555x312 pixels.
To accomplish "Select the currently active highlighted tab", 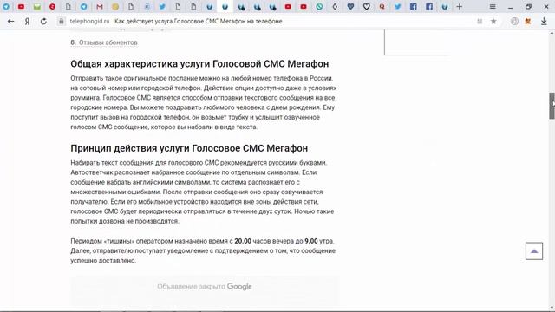I will coord(225,6).
